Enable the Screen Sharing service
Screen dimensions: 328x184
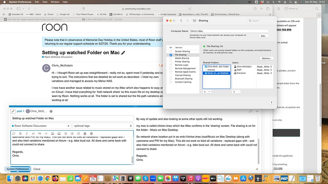170,51
